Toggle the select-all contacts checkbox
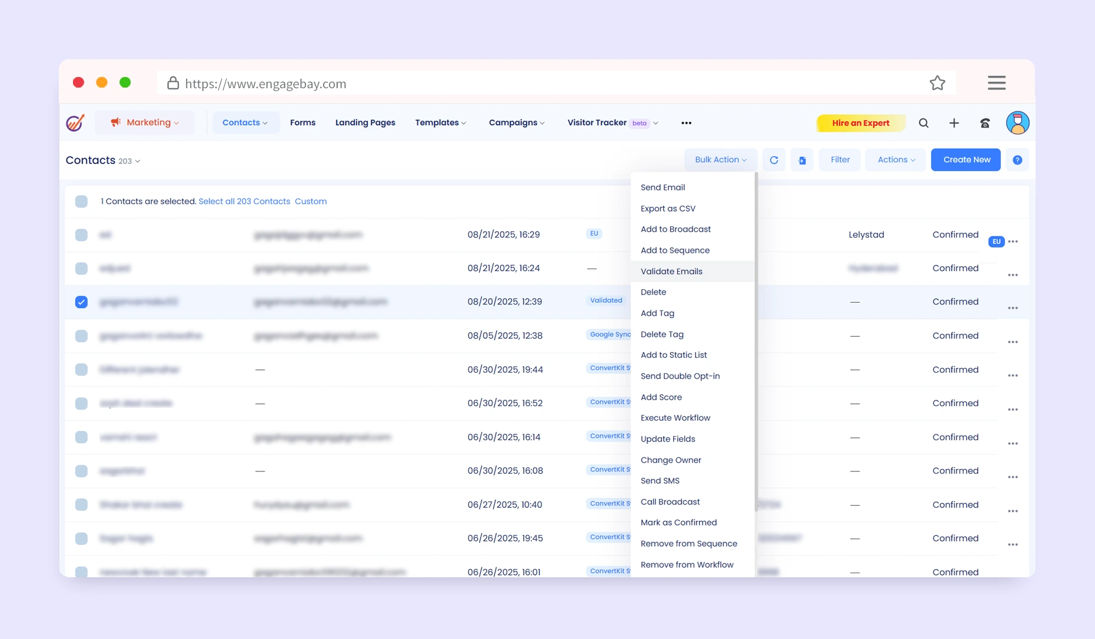1095x639 pixels. click(x=81, y=202)
